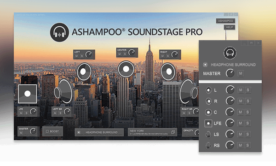Click the L speaker icon in the mini panel
Image resolution: width=276 pixels, height=166 pixels.
coord(208,90)
